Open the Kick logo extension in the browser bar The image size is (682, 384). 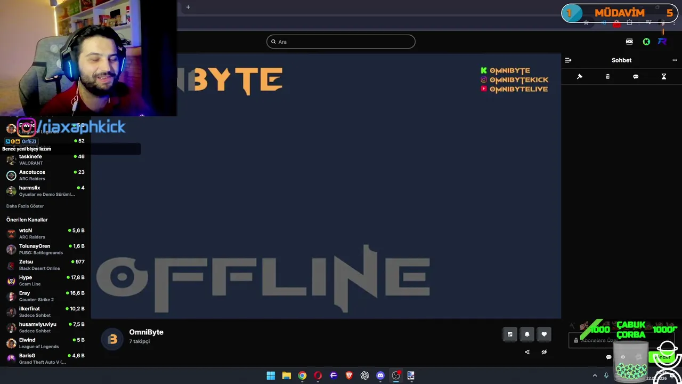(646, 42)
